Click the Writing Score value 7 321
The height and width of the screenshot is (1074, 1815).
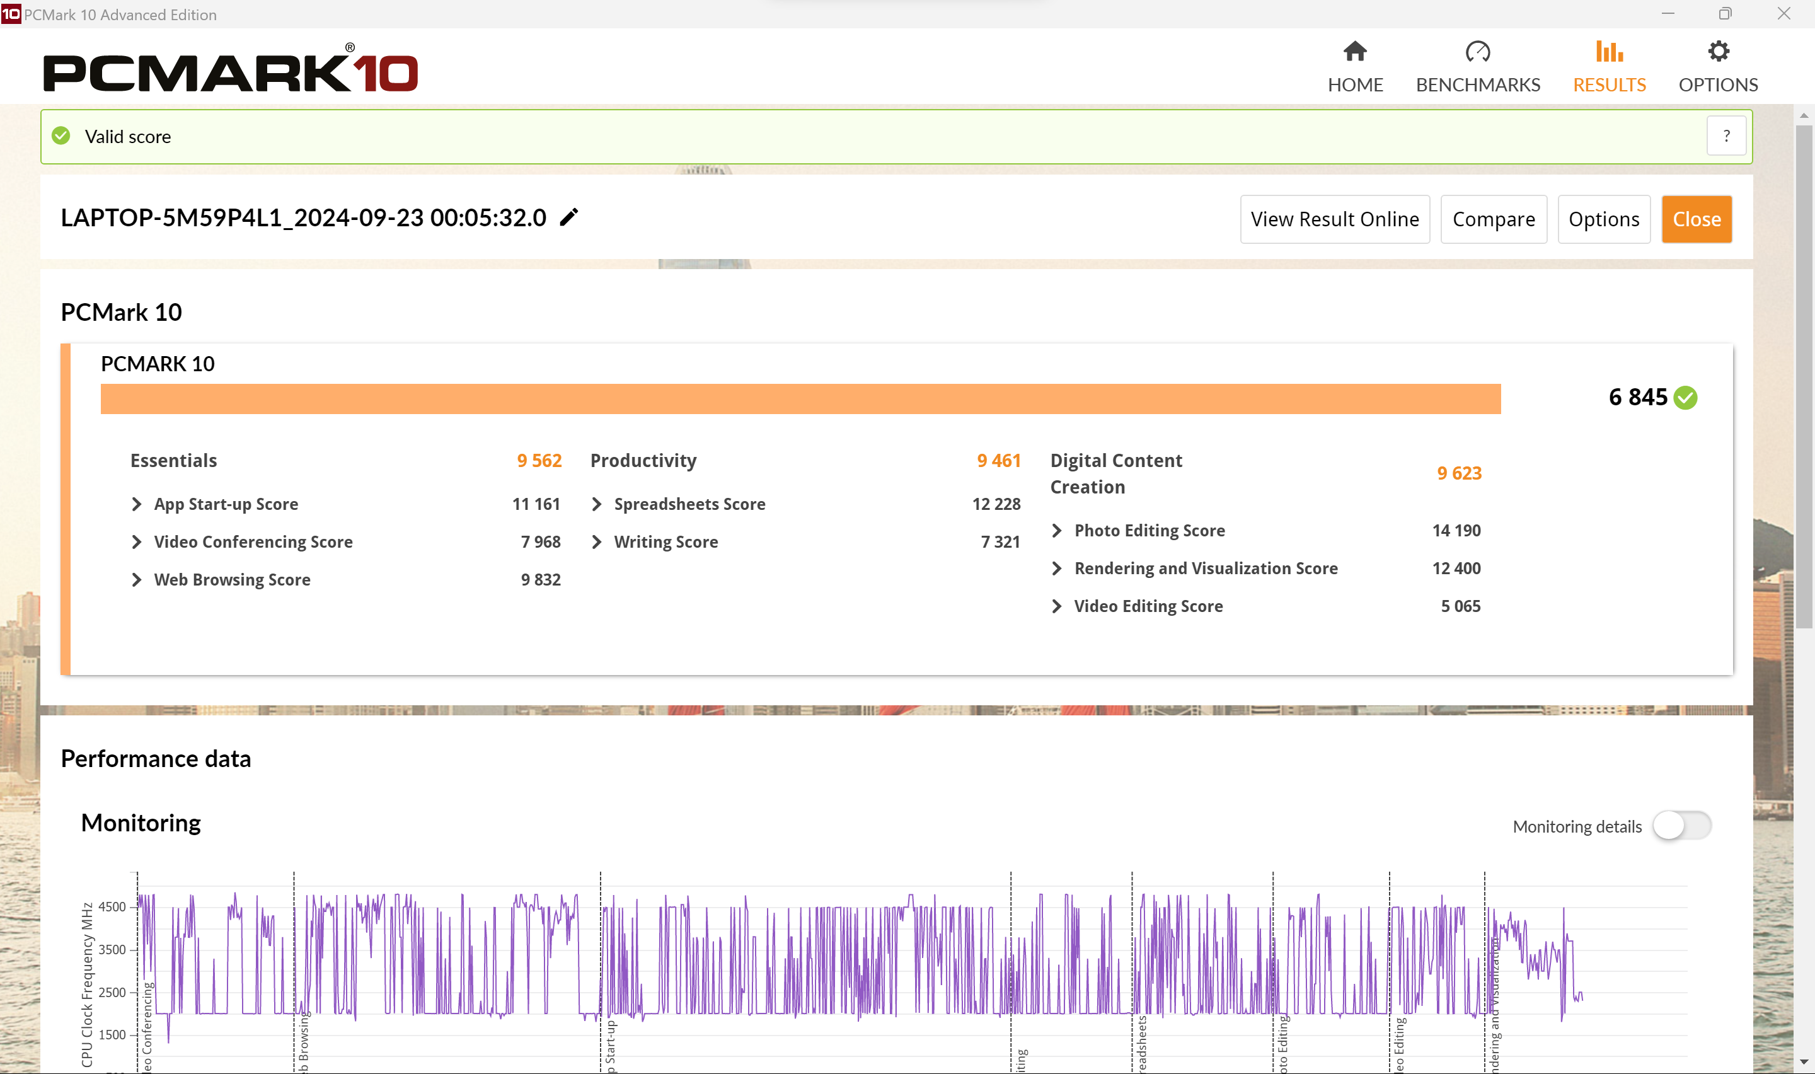click(x=1001, y=541)
